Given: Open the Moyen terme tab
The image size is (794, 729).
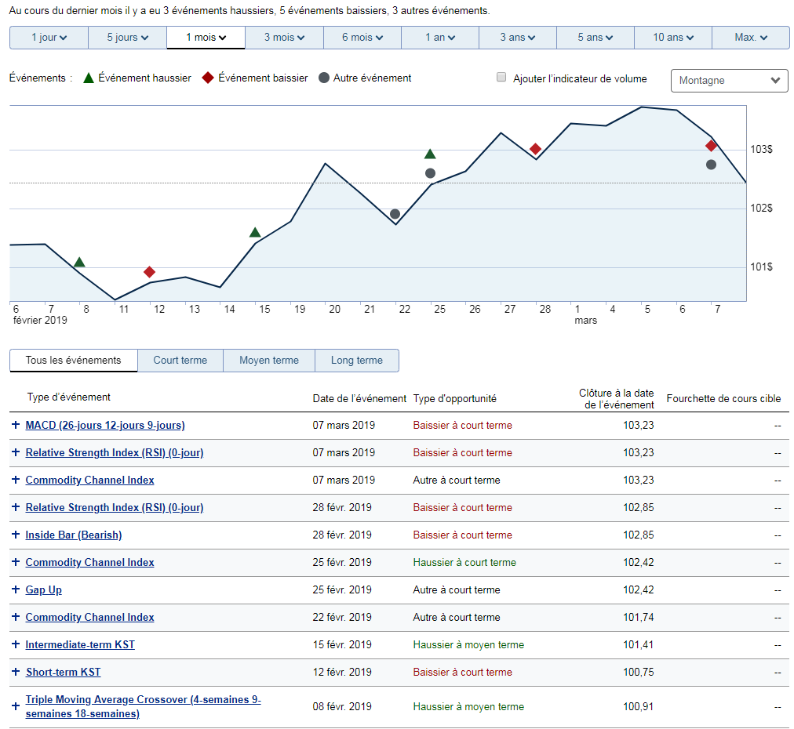Looking at the screenshot, I should click(269, 361).
